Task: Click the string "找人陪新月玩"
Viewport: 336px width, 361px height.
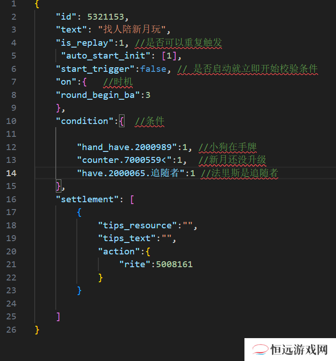Action: [x=132, y=29]
